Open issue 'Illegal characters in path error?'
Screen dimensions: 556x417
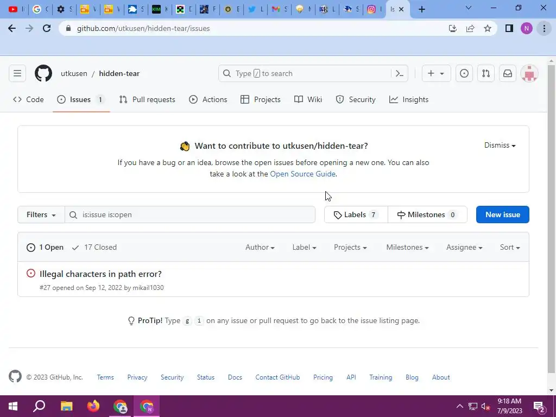[x=100, y=274]
